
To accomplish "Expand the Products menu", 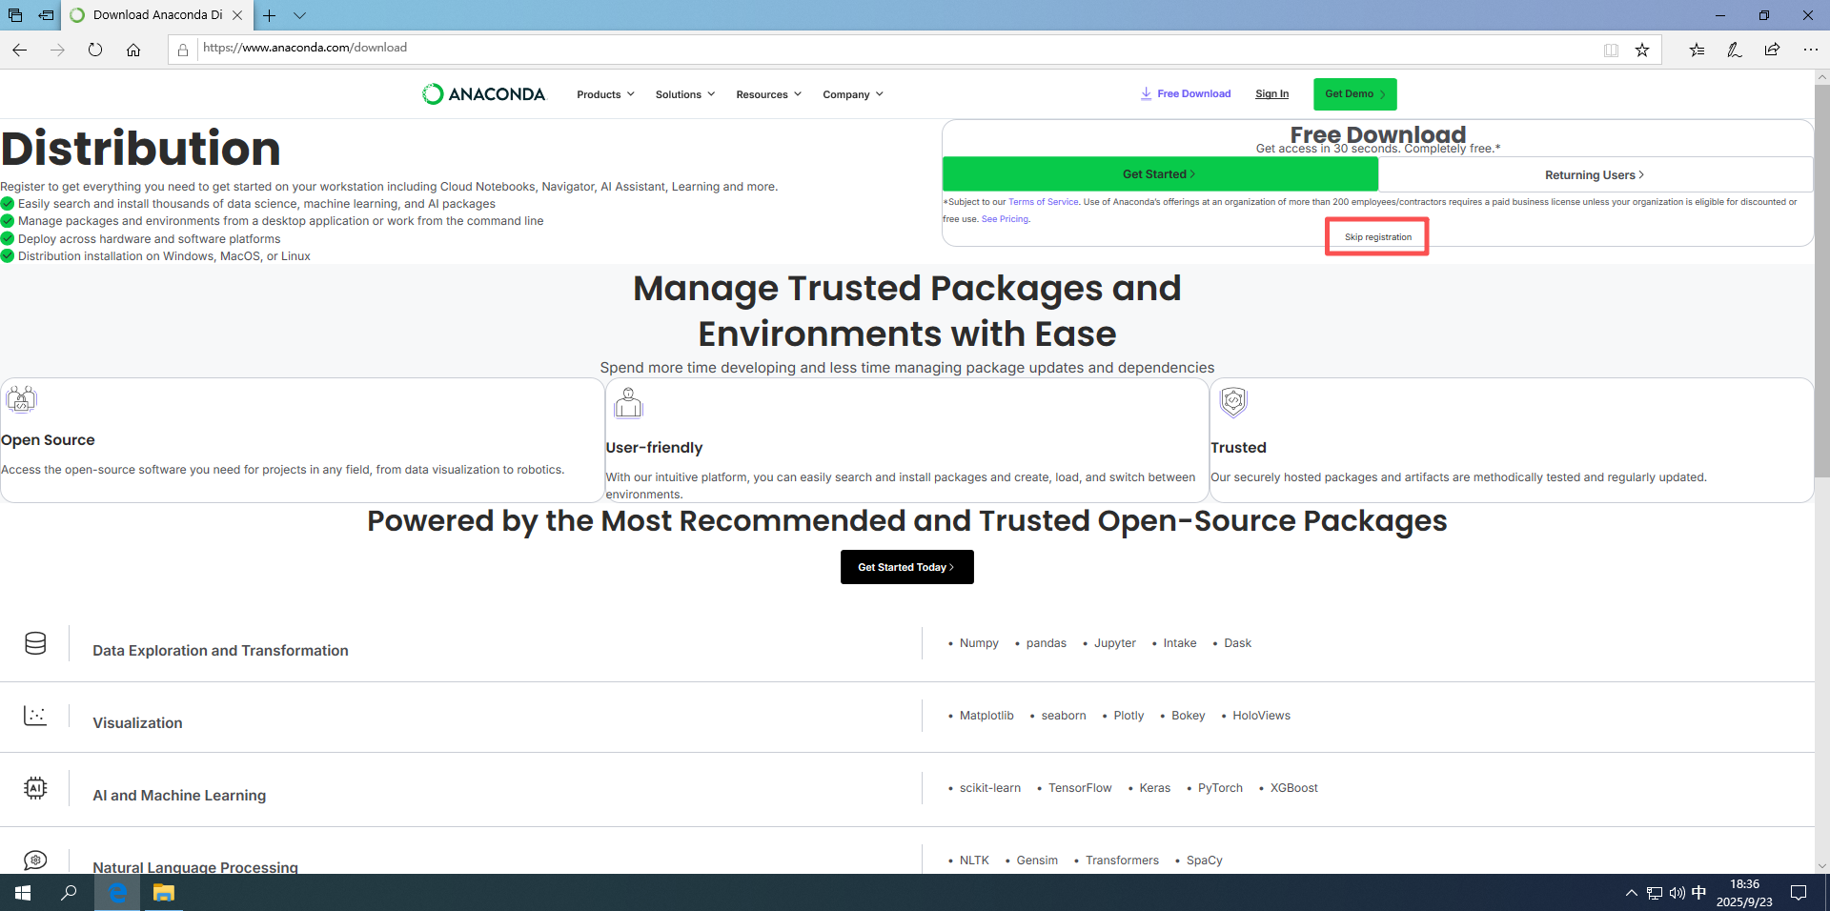I will (605, 94).
